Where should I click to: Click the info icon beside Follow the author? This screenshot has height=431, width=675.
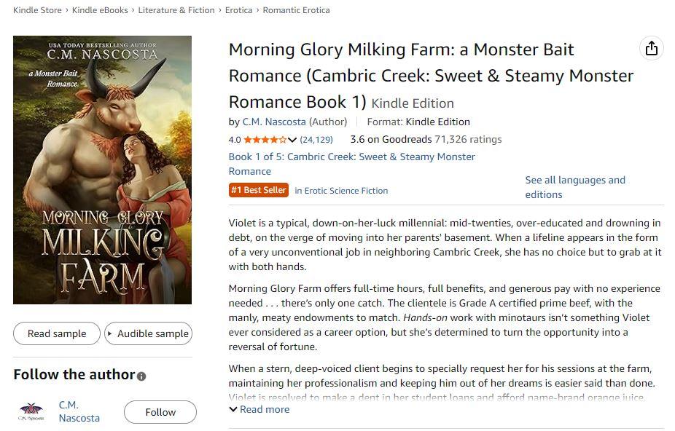141,376
